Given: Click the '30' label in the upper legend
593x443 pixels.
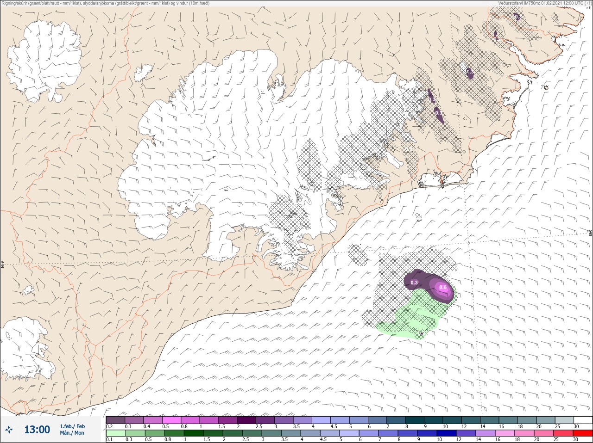Looking at the screenshot, I should click(x=576, y=426).
